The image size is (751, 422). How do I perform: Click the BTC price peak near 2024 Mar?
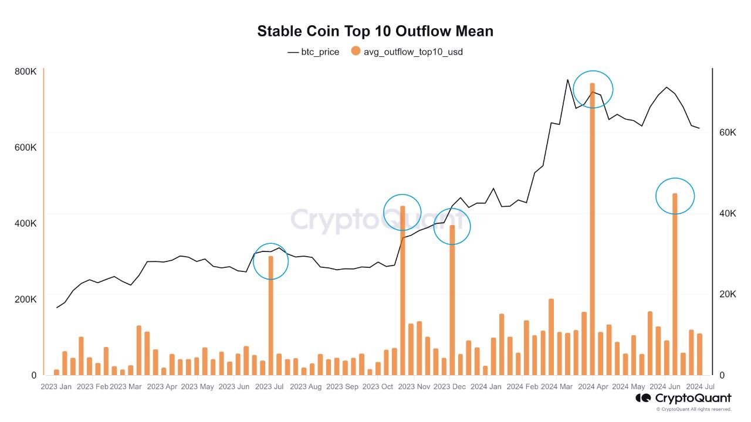pyautogui.click(x=567, y=80)
